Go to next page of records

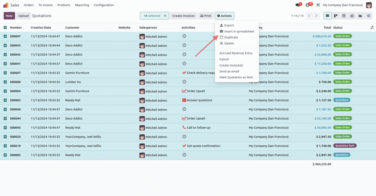point(317,16)
